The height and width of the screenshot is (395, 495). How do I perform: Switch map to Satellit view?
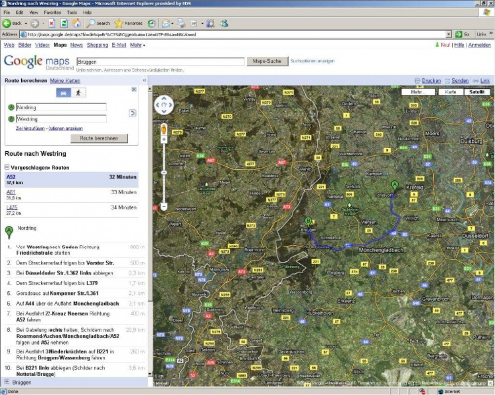(x=477, y=92)
